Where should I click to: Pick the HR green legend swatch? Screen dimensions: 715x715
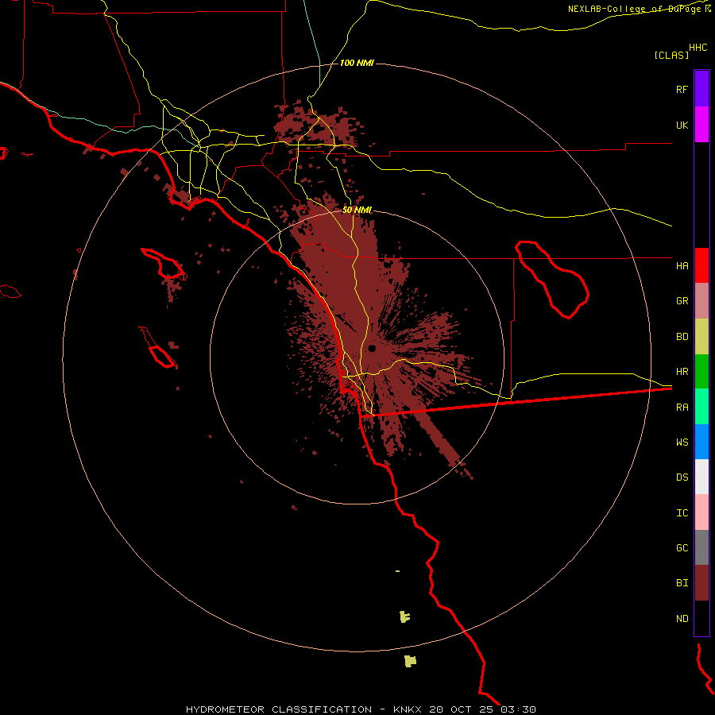[x=701, y=371]
